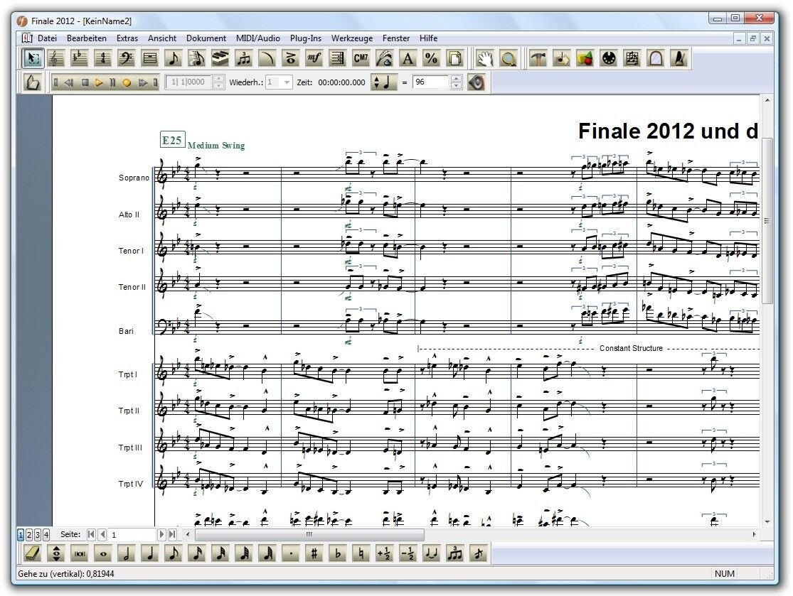793x596 pixels.
Task: Select the Articulation tool
Action: pos(290,58)
